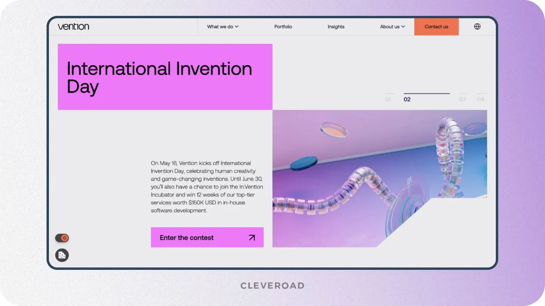Click the International Invention Day heading

(x=159, y=77)
